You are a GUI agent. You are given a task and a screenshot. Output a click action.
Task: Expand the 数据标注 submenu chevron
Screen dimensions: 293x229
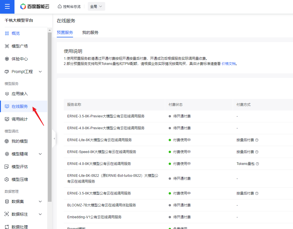tap(40, 214)
